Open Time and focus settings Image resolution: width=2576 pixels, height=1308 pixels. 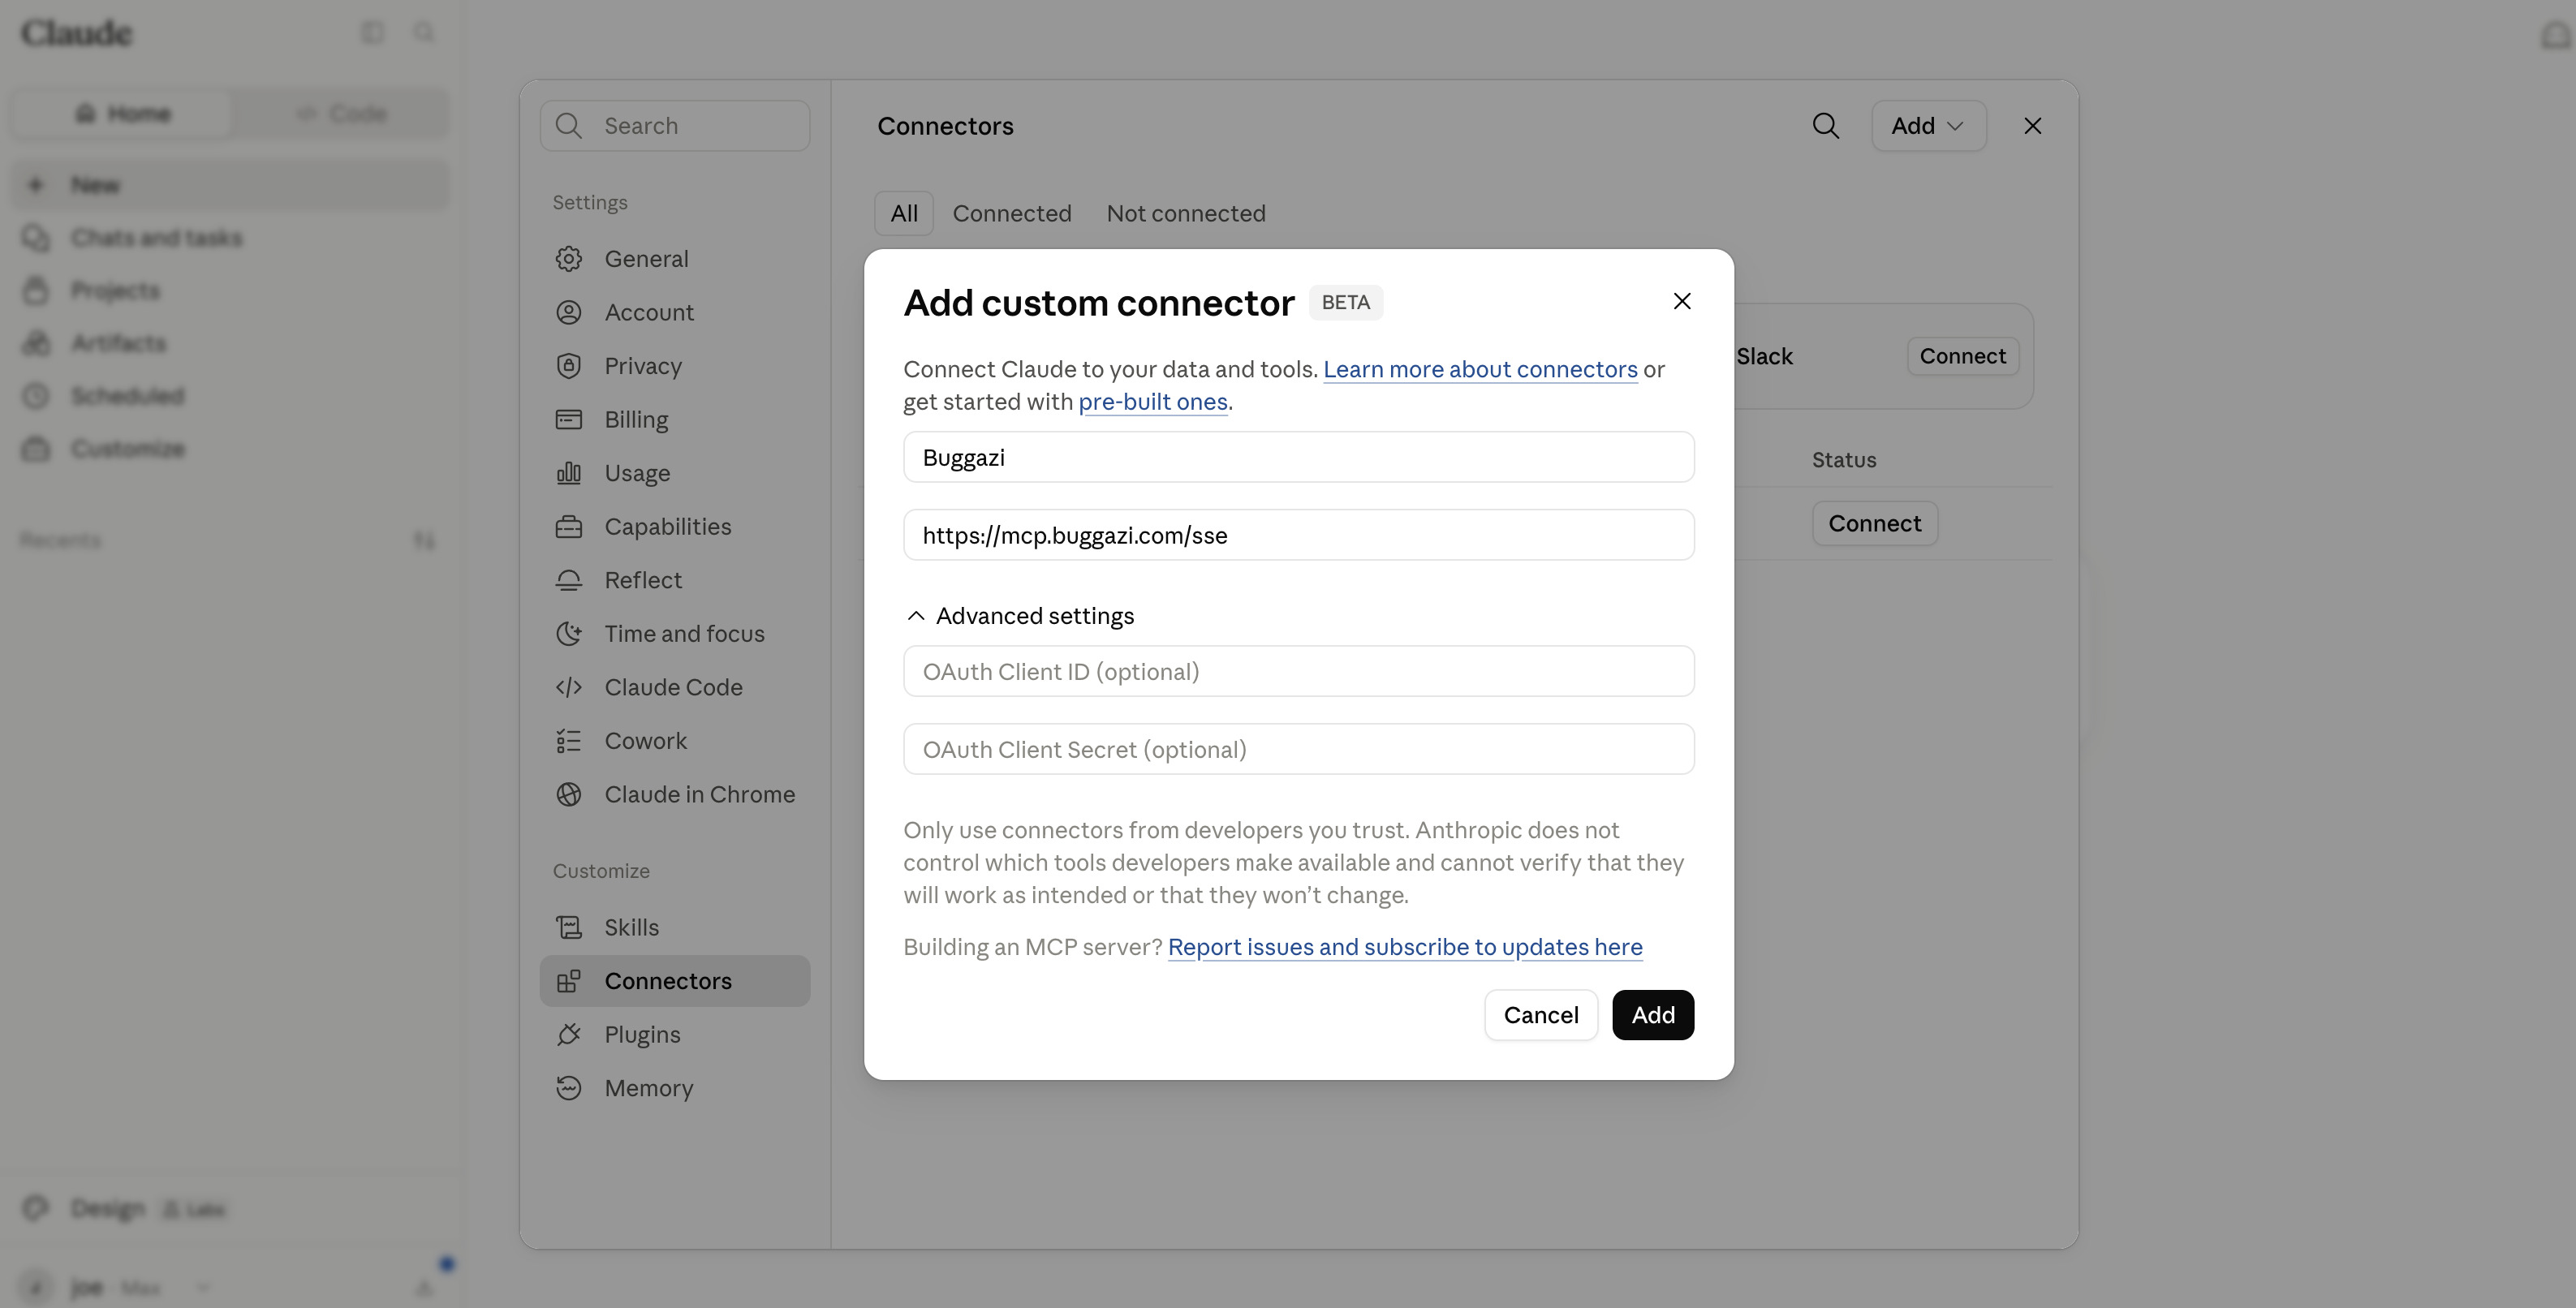[675, 634]
